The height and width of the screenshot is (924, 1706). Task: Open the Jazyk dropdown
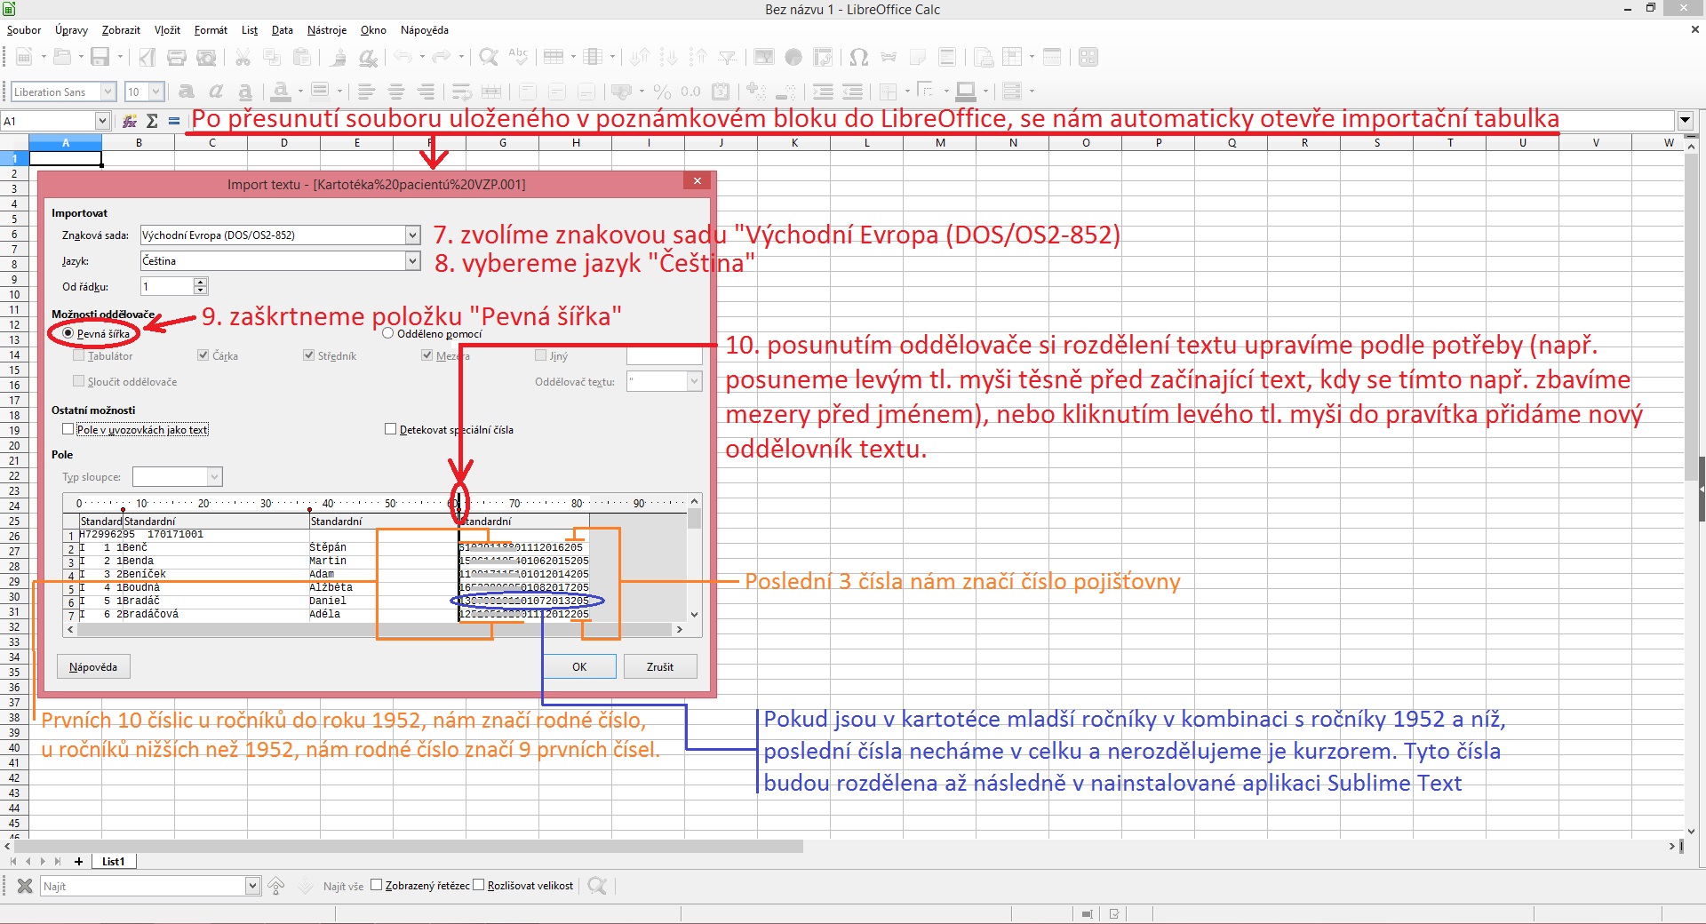click(413, 260)
